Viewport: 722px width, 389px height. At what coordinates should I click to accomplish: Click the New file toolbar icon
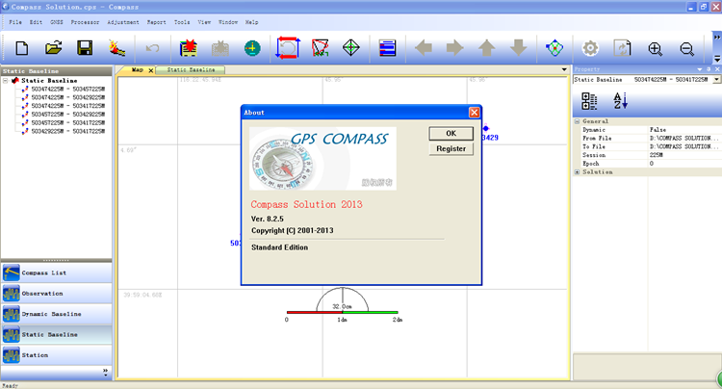click(22, 47)
